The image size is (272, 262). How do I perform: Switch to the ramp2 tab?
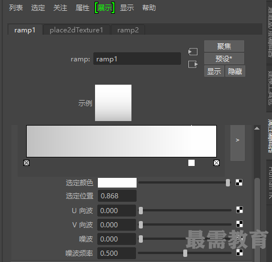point(128,30)
